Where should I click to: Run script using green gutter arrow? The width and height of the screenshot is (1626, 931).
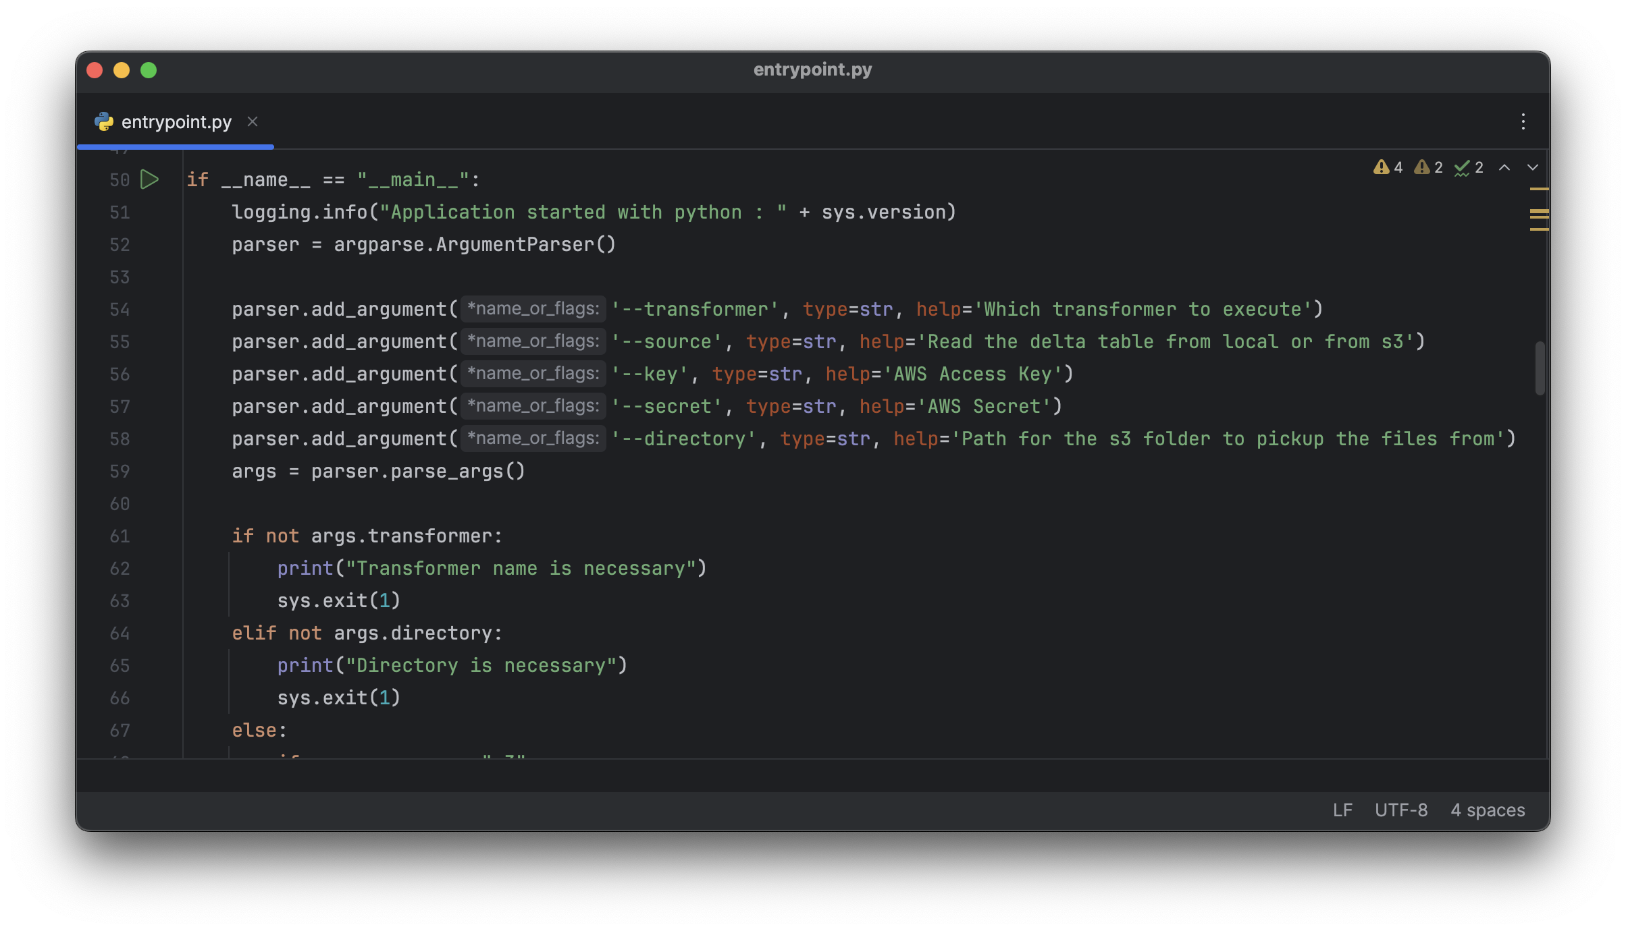149,179
